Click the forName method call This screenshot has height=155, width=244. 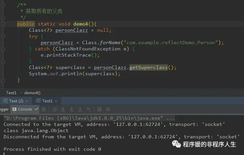[x=110, y=43]
